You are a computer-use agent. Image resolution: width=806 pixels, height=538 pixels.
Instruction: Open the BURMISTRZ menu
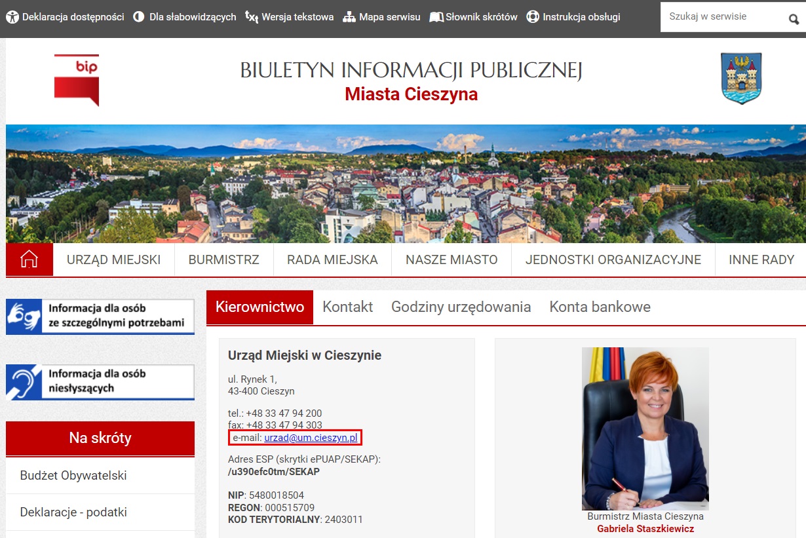coord(223,259)
